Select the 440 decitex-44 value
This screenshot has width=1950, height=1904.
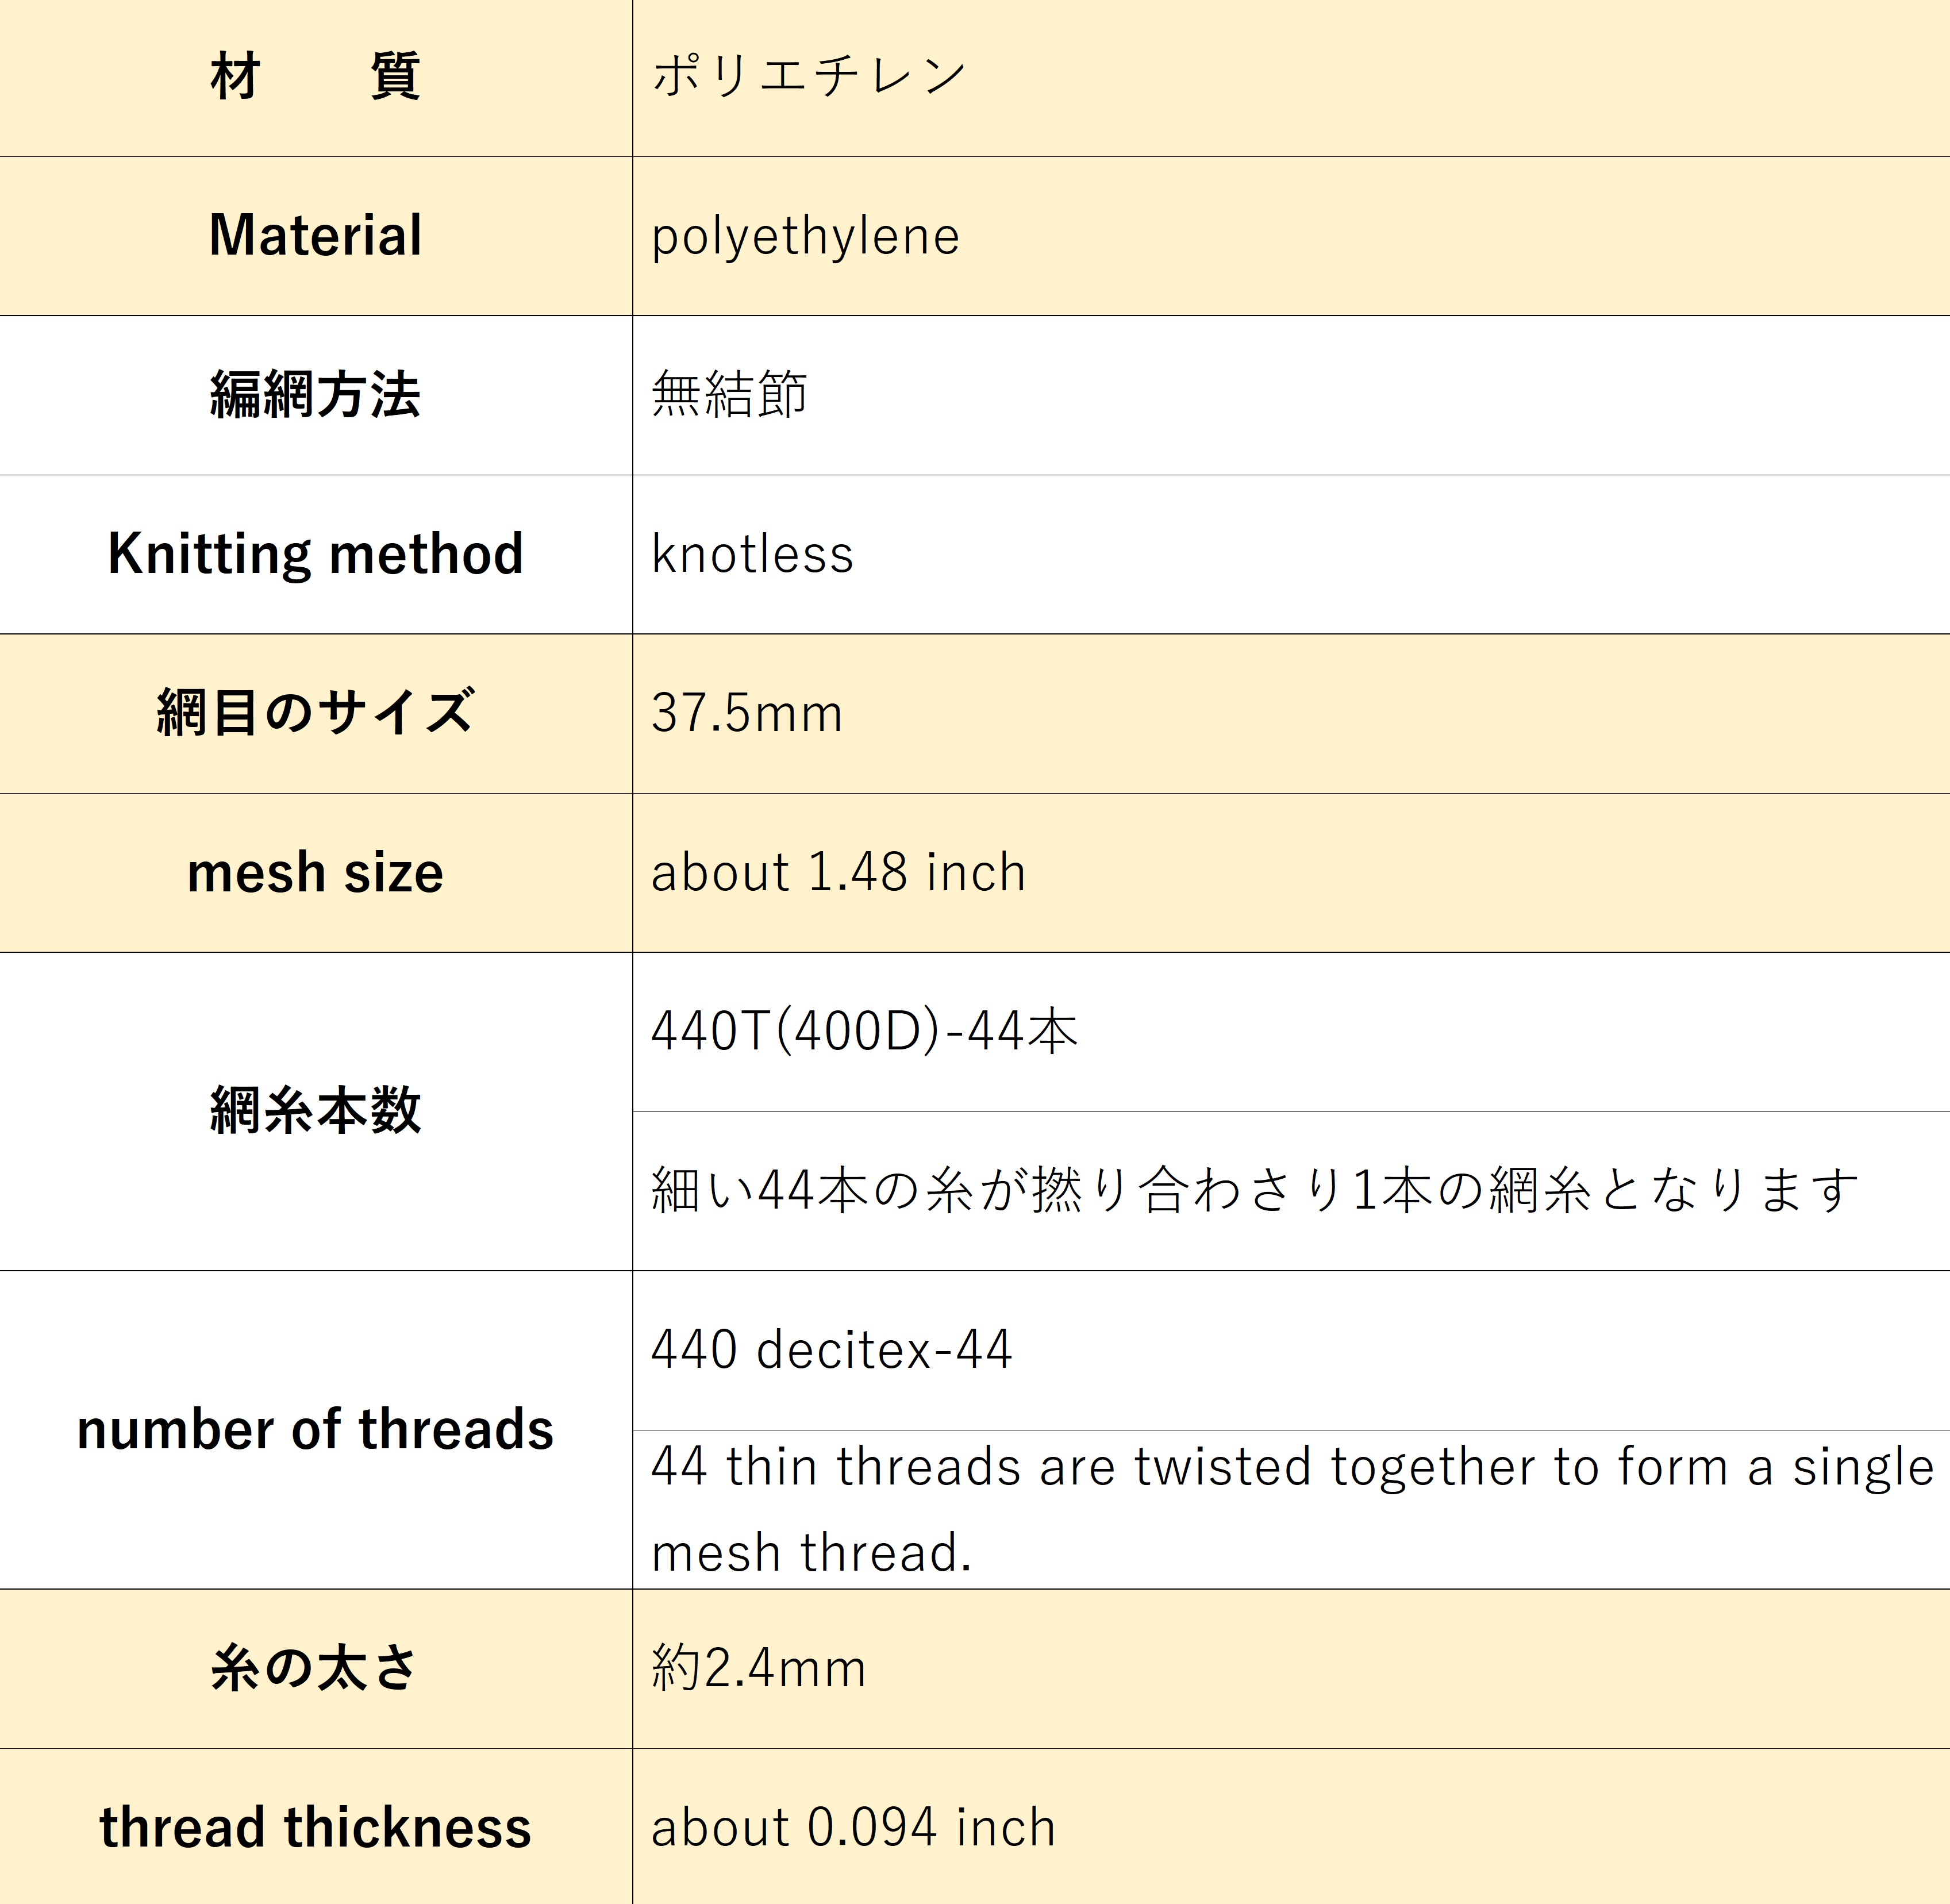point(831,1349)
